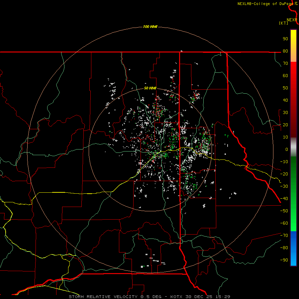Click the 100 NMI range ring label
The height and width of the screenshot is (299, 299).
click(x=150, y=27)
